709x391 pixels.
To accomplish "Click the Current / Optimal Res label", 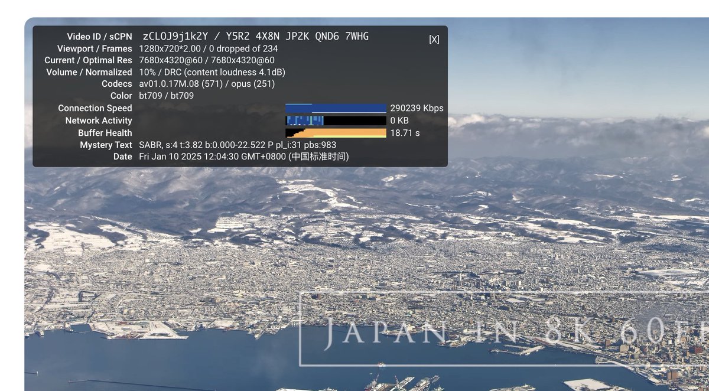I will tap(89, 60).
